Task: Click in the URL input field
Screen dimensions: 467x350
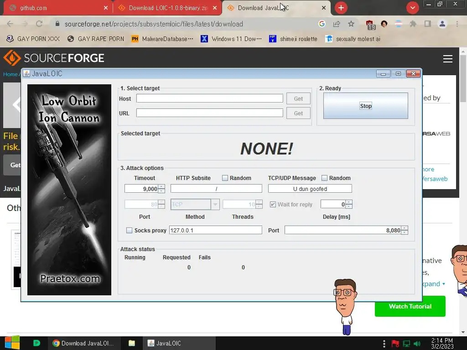Action: (210, 113)
